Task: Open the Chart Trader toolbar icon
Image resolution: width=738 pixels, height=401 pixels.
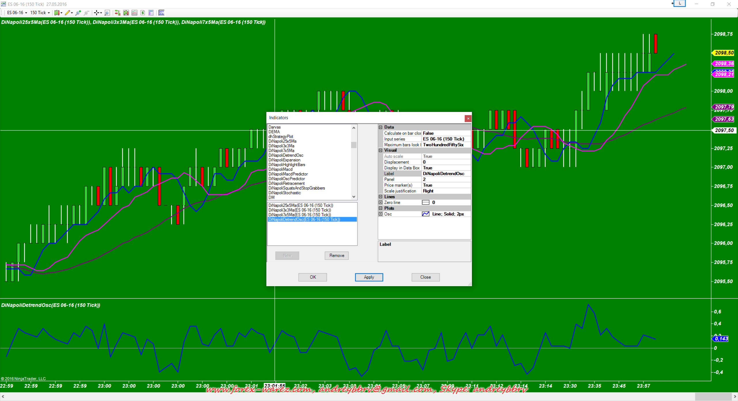Action: (118, 13)
